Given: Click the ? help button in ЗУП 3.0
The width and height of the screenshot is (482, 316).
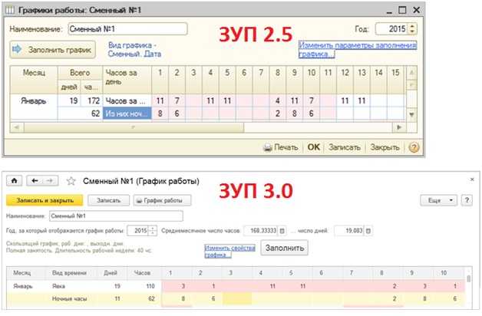Looking at the screenshot, I should 467,200.
